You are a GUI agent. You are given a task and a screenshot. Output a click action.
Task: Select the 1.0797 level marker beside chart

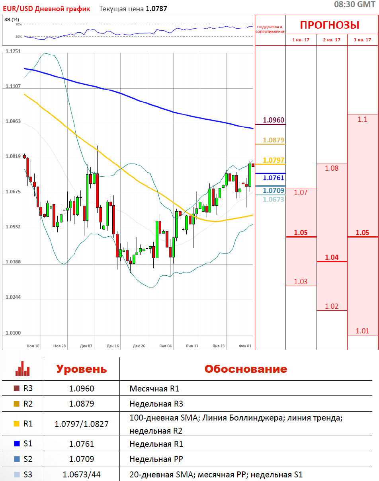[274, 160]
